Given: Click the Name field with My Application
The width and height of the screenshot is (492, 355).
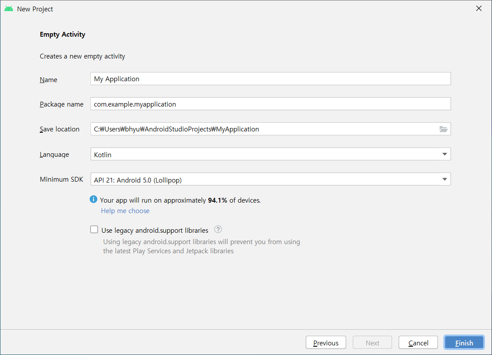Looking at the screenshot, I should 270,79.
